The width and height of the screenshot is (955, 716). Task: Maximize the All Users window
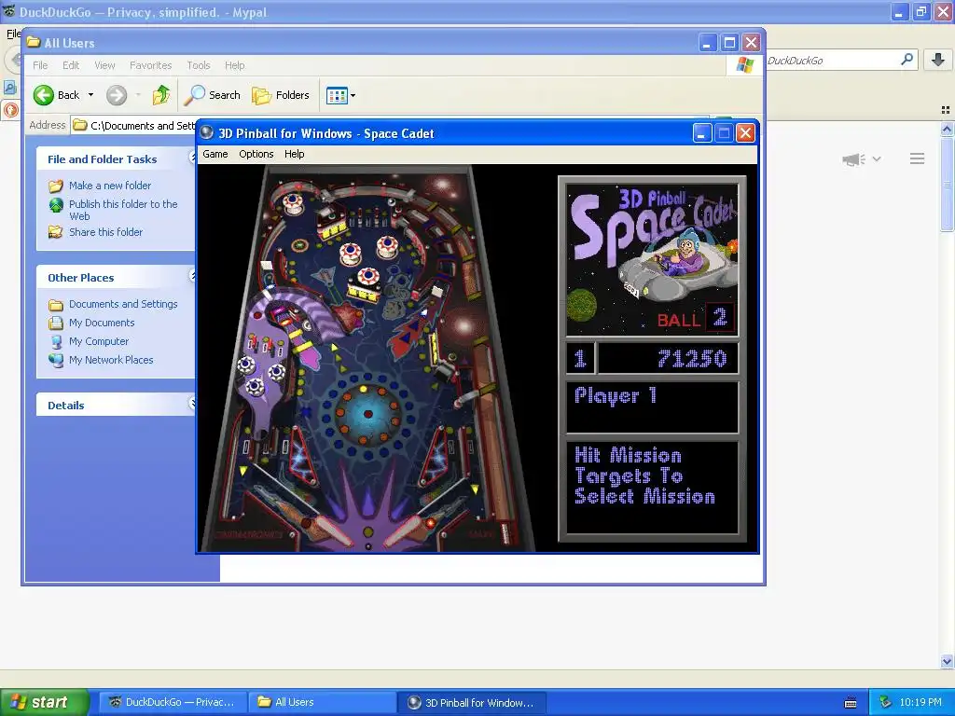tap(729, 43)
